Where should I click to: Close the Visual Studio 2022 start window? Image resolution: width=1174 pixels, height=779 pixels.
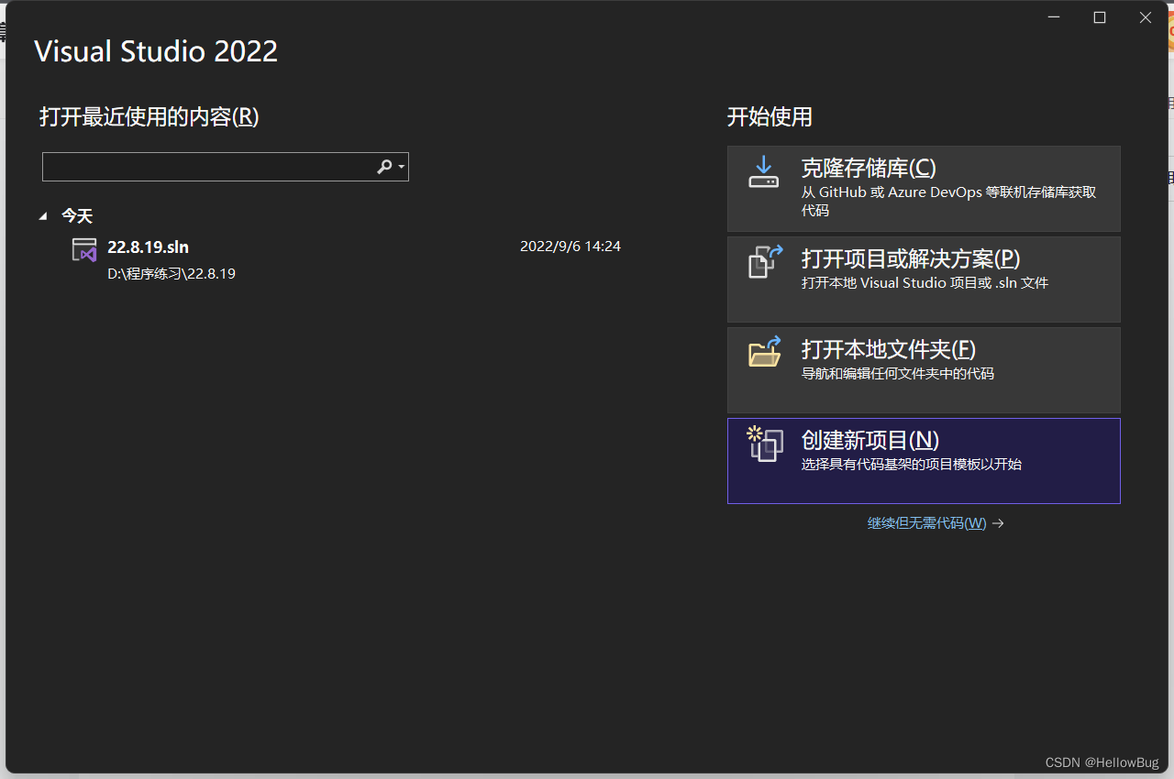coord(1146,17)
